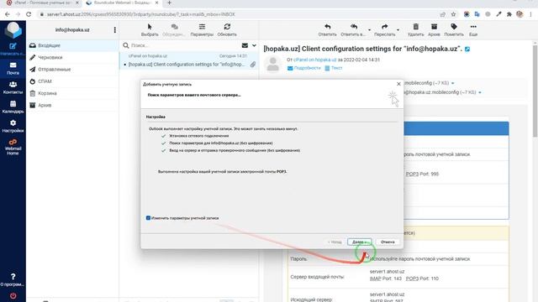Open Forward options dropdown arrow
The width and height of the screenshot is (538, 302).
coord(398,30)
